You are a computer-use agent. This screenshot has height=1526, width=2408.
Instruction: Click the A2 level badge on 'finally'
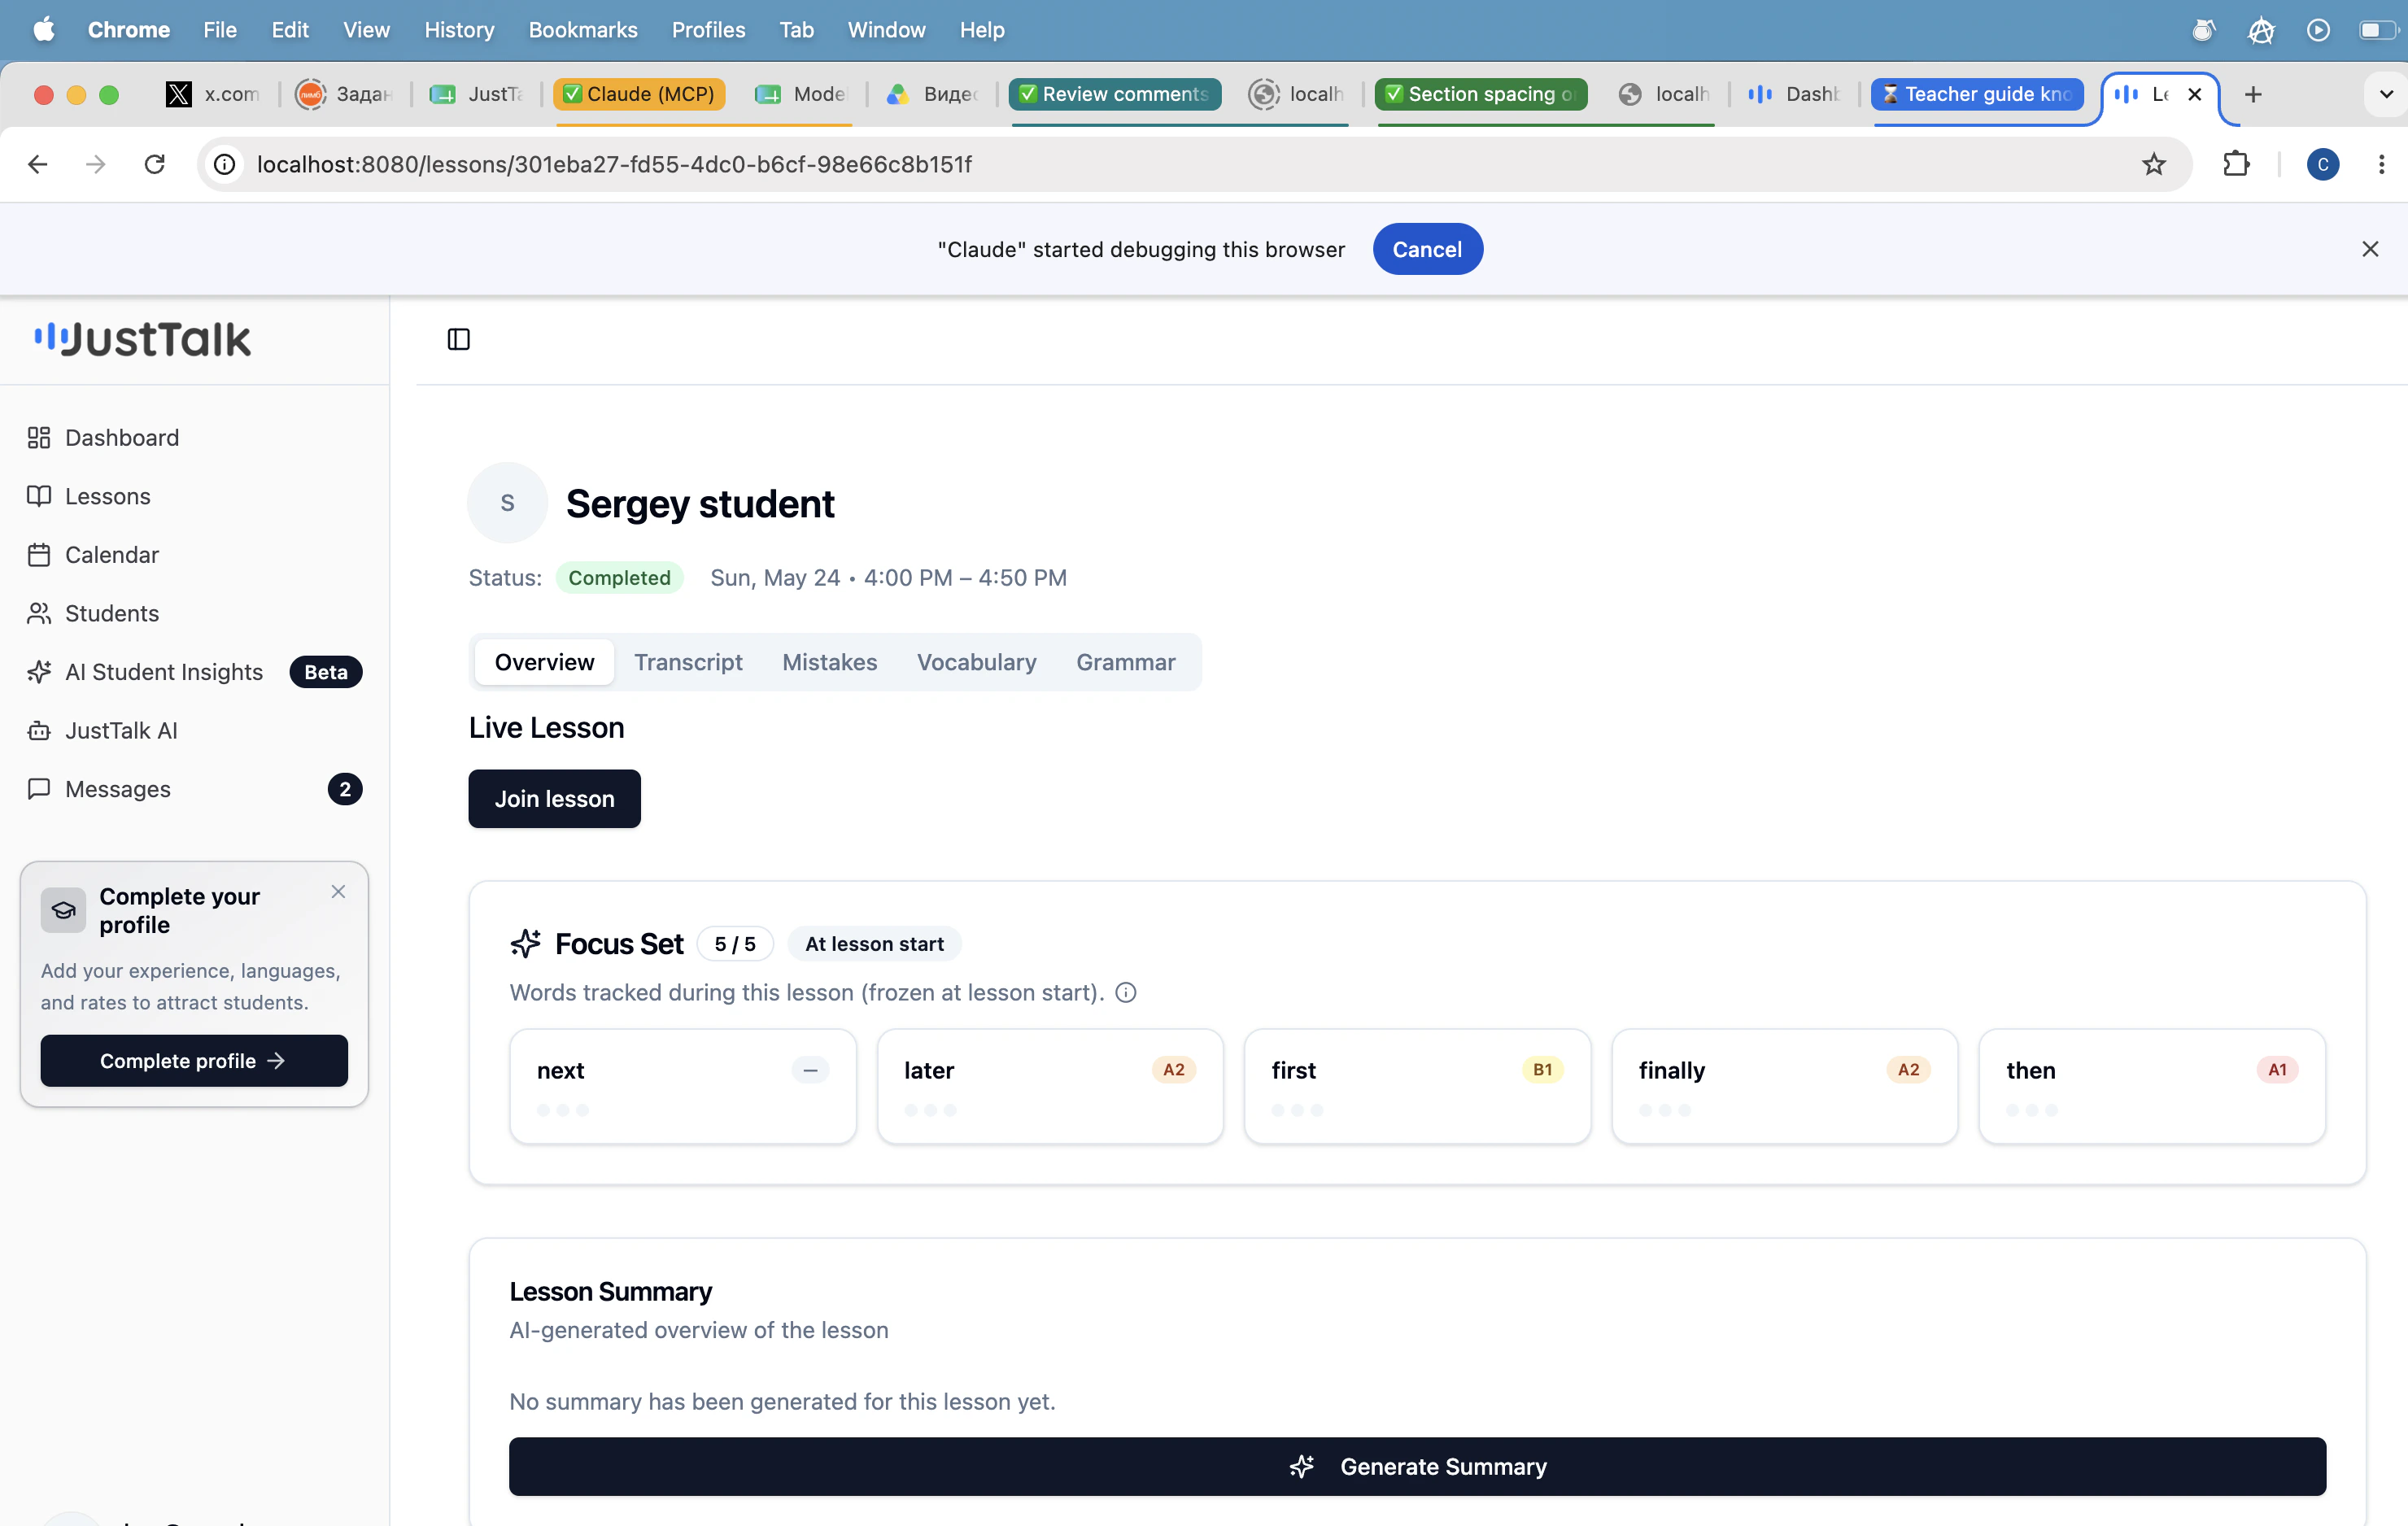point(1908,1069)
